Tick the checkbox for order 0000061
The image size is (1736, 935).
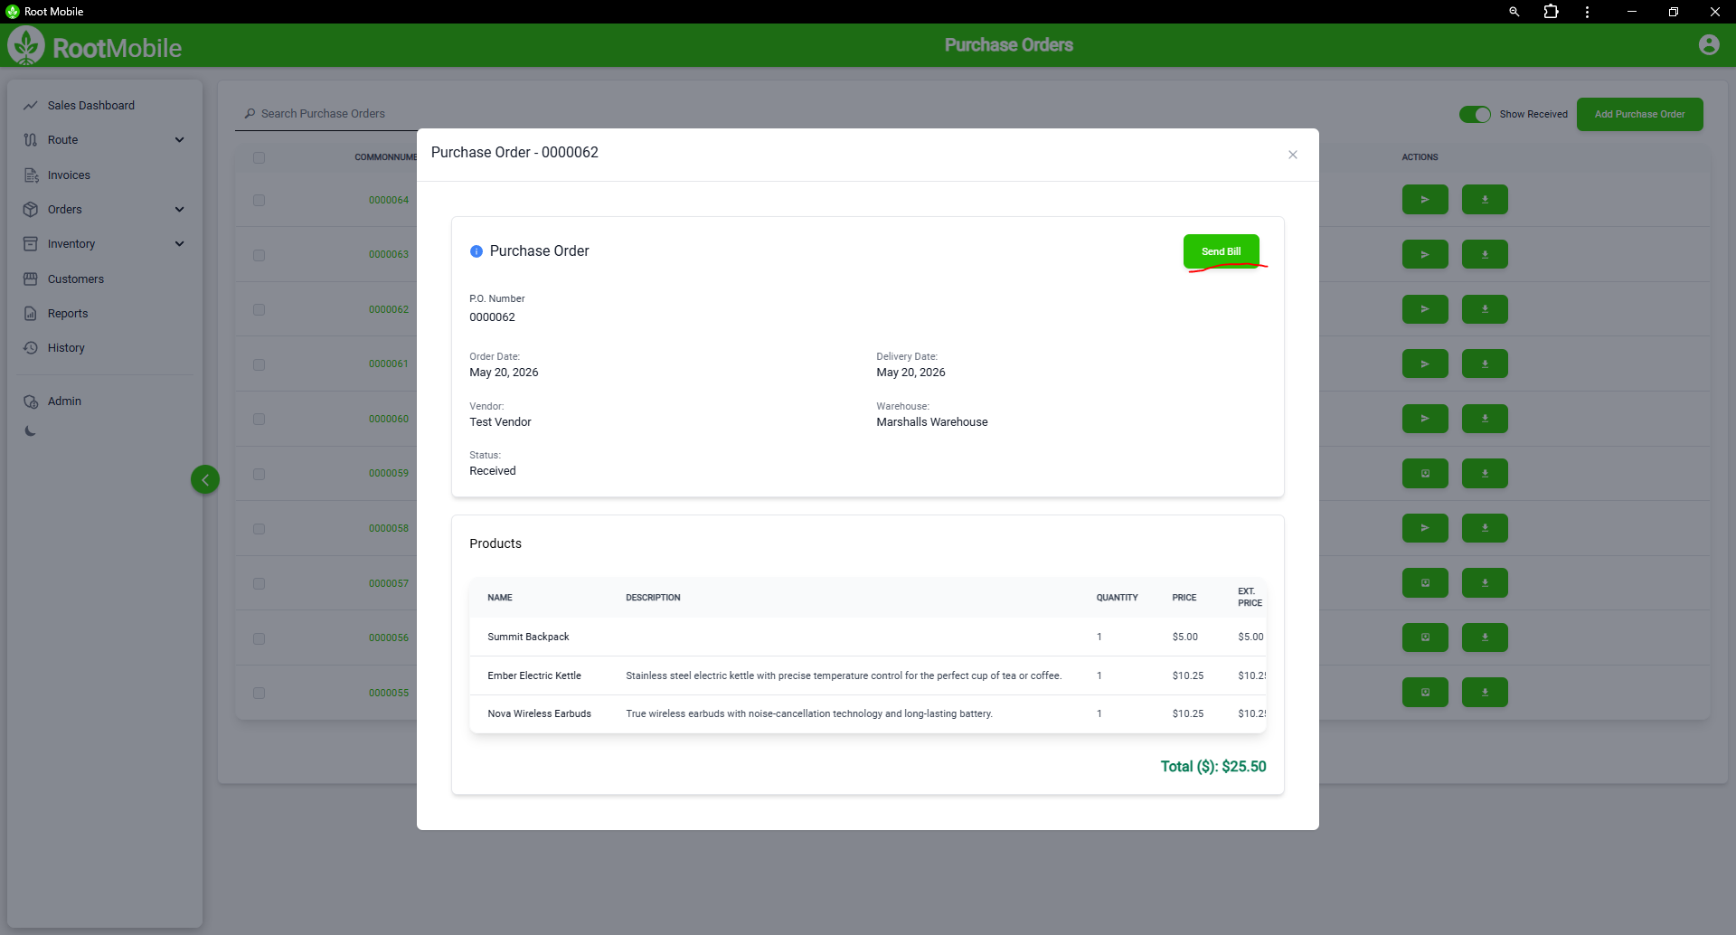point(259,364)
